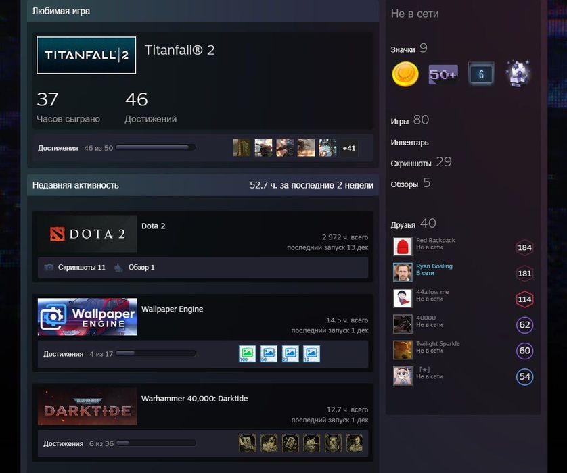Open the Игры 80 games list
This screenshot has height=473, width=567.
[410, 120]
